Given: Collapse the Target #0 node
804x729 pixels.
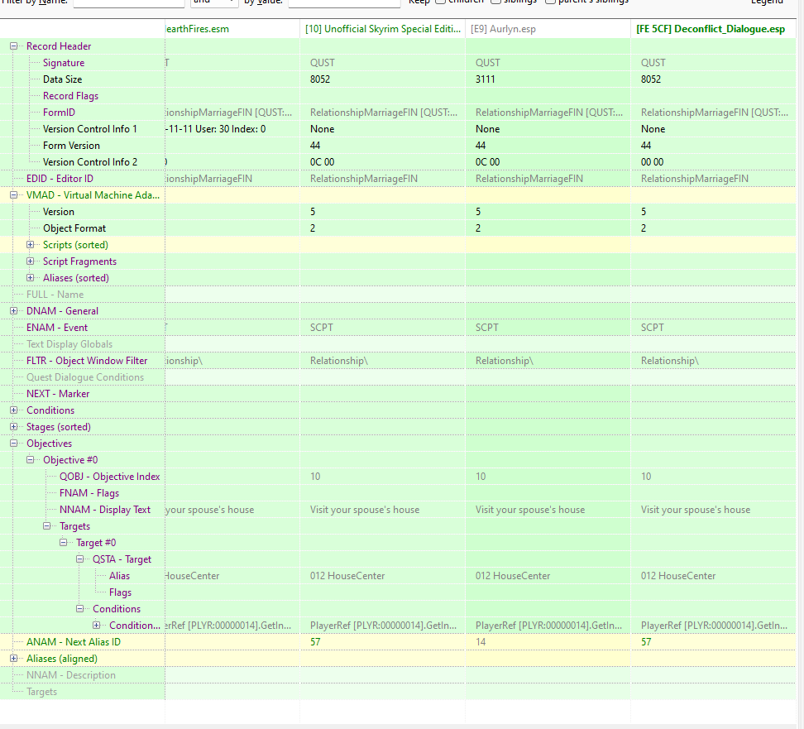Looking at the screenshot, I should click(64, 542).
